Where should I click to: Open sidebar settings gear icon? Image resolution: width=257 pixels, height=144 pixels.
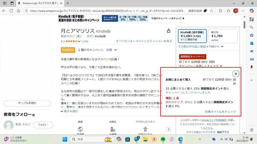tap(251, 130)
